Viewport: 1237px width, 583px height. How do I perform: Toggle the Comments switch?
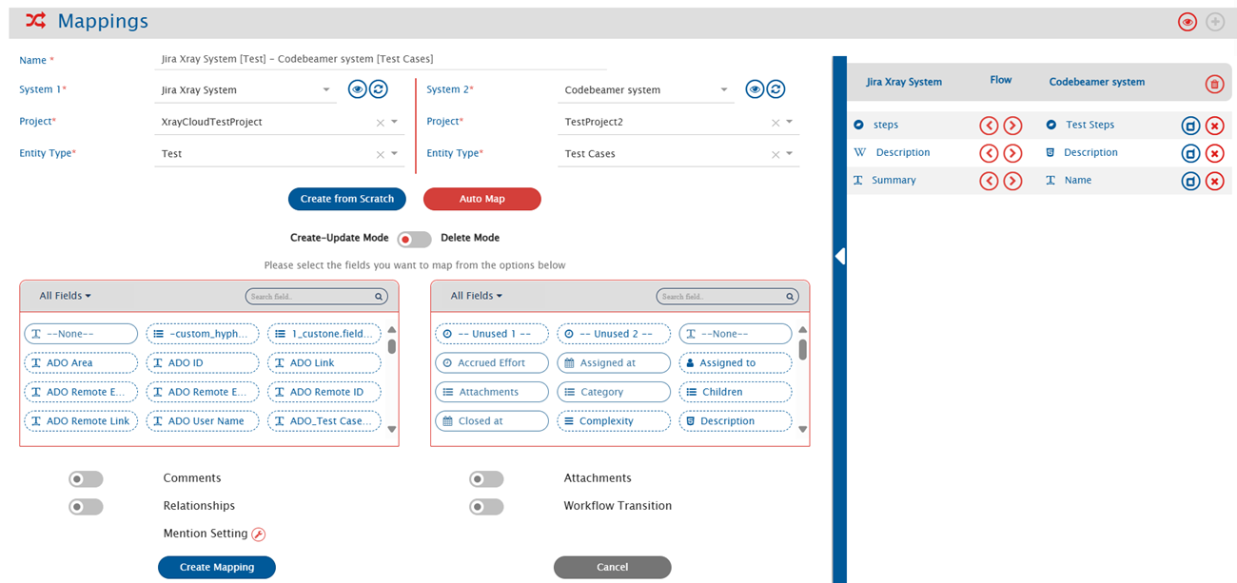coord(86,479)
